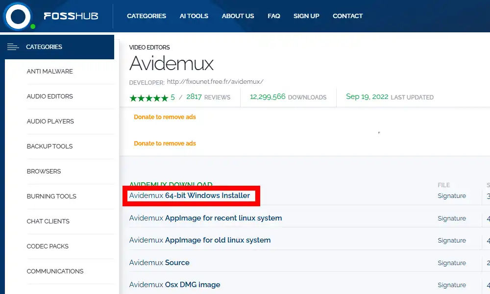Screen dimensions: 490x294
Task: Click the Avidemux page title
Action: (x=171, y=63)
